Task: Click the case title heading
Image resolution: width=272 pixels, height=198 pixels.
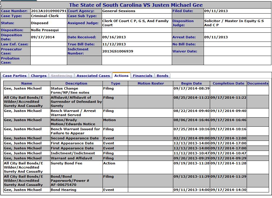Action: click(x=136, y=5)
